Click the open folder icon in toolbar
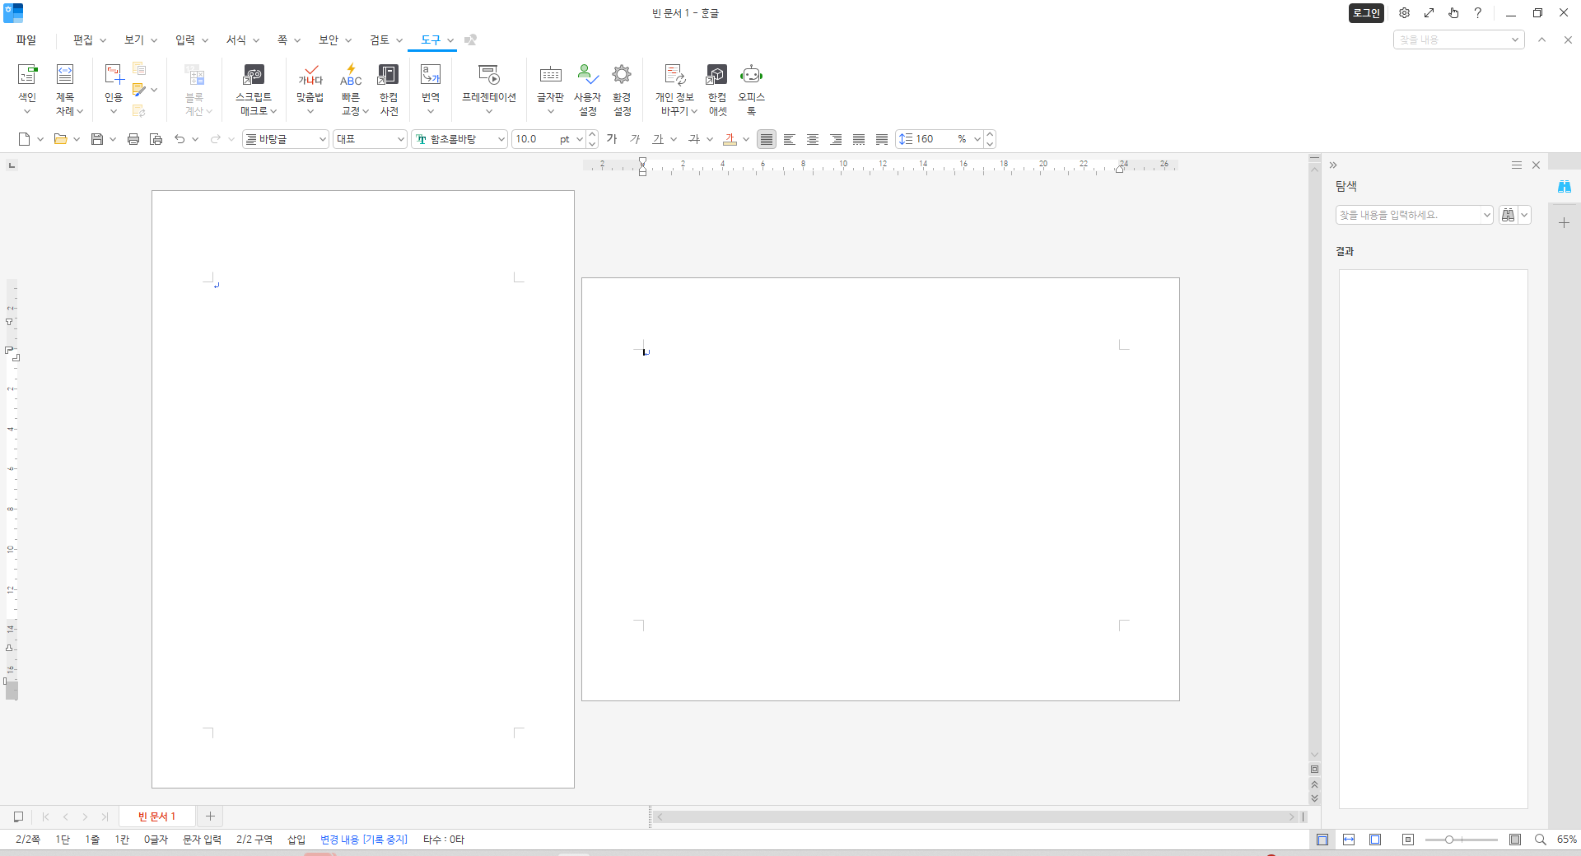The image size is (1581, 856). pos(60,139)
